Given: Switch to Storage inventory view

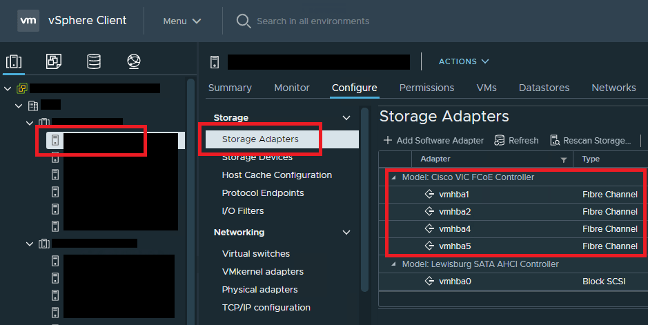Looking at the screenshot, I should (x=94, y=61).
